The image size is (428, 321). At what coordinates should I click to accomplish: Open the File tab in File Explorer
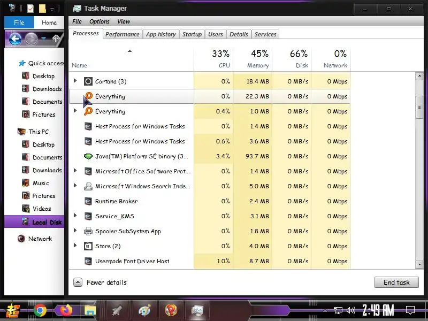click(19, 22)
